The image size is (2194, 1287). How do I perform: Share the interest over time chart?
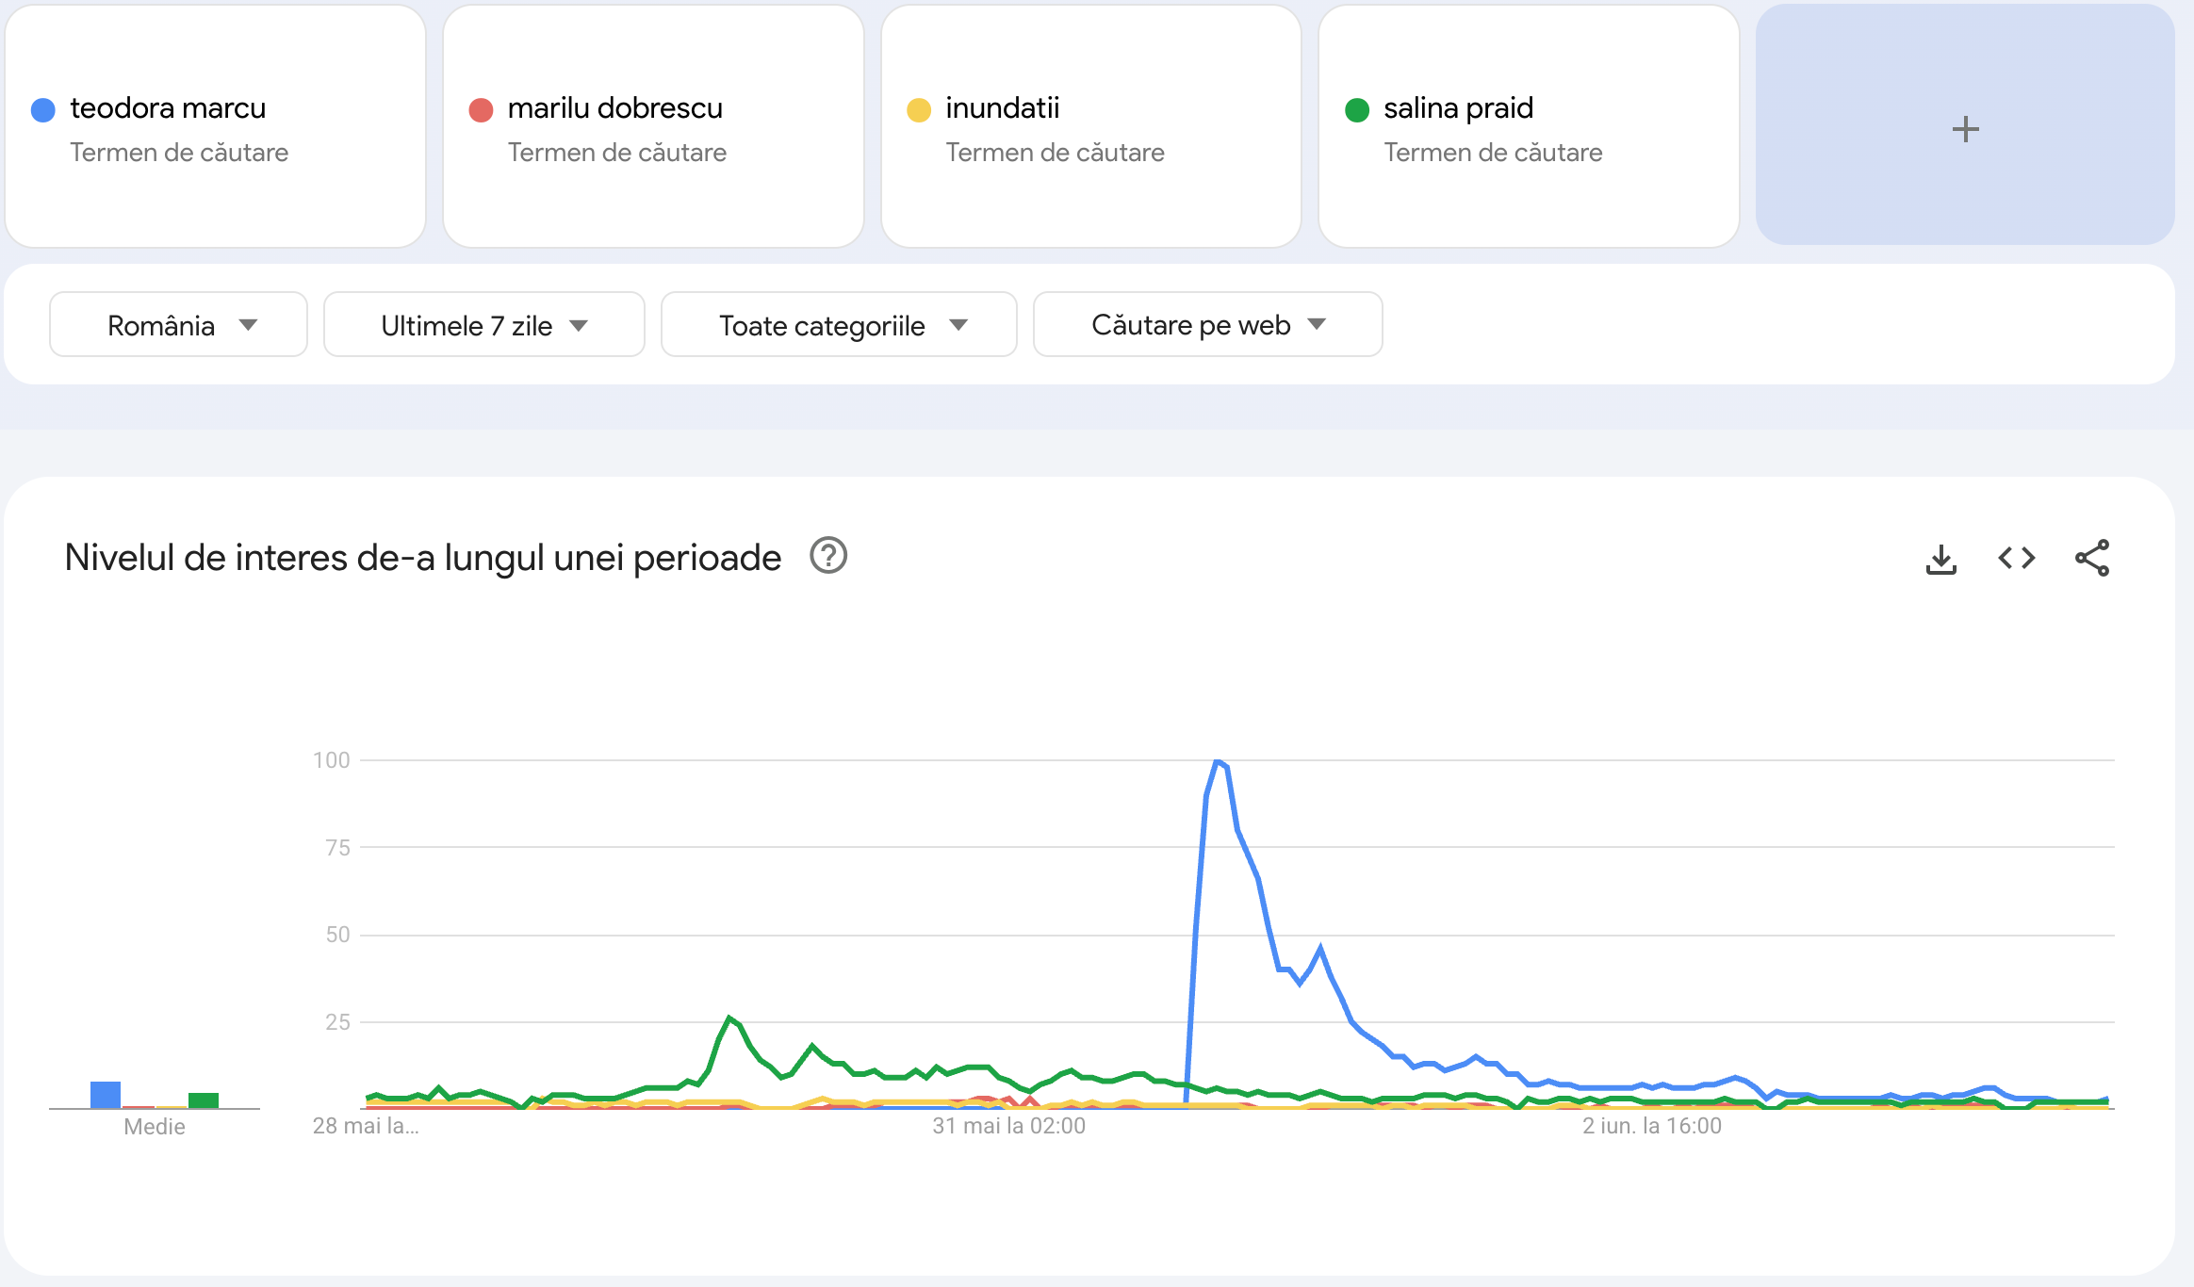[x=2091, y=559]
